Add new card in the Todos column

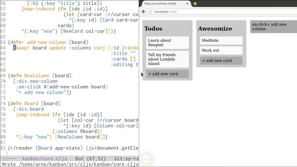click(x=168, y=74)
